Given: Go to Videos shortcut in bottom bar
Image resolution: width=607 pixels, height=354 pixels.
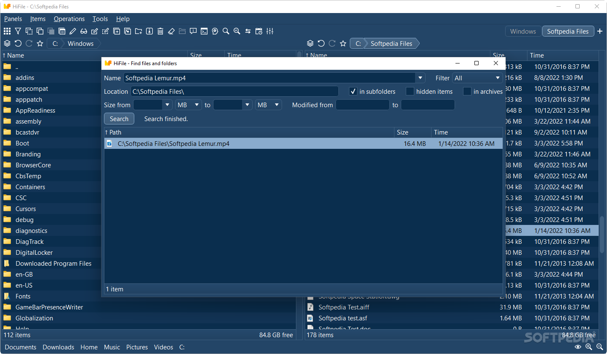Looking at the screenshot, I should [163, 347].
